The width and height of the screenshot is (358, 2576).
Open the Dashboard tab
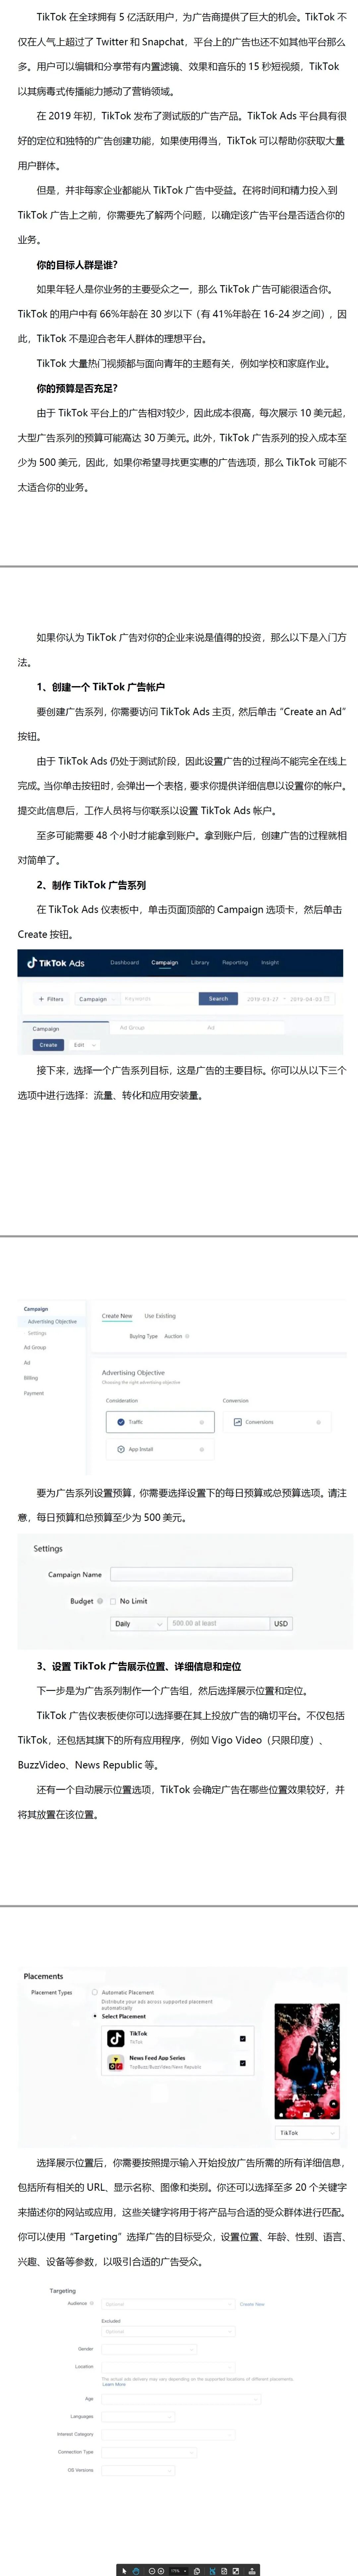(125, 963)
